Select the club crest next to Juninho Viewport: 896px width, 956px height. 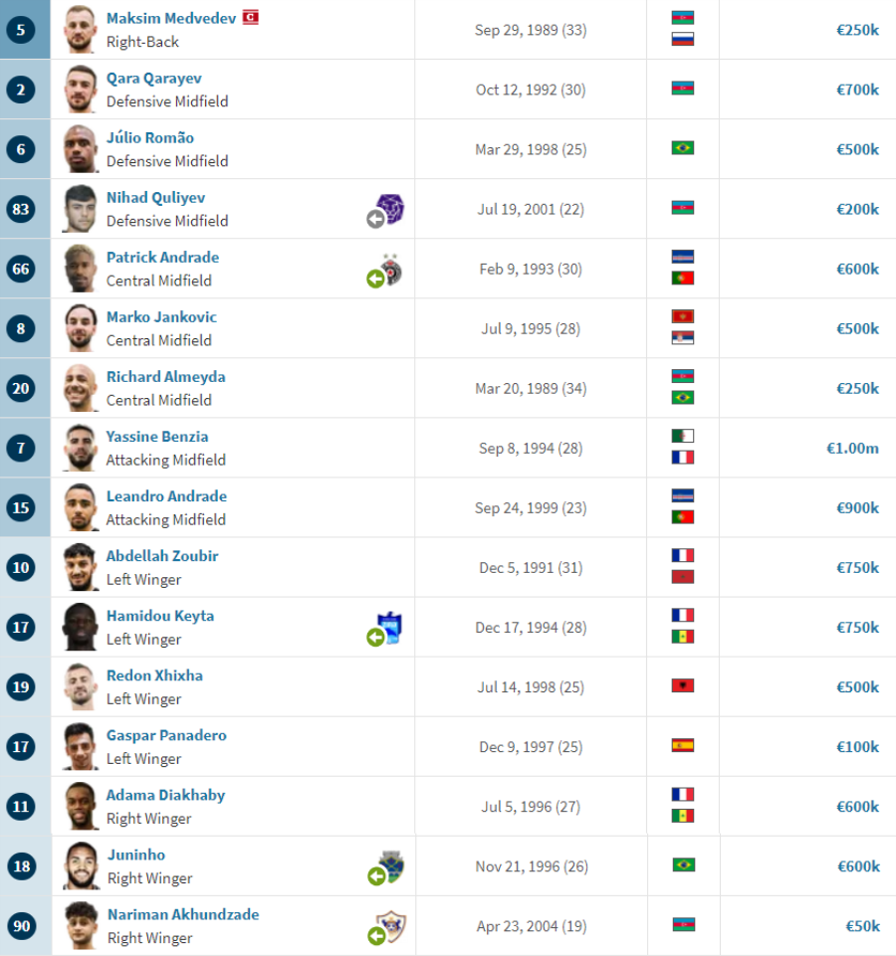391,865
